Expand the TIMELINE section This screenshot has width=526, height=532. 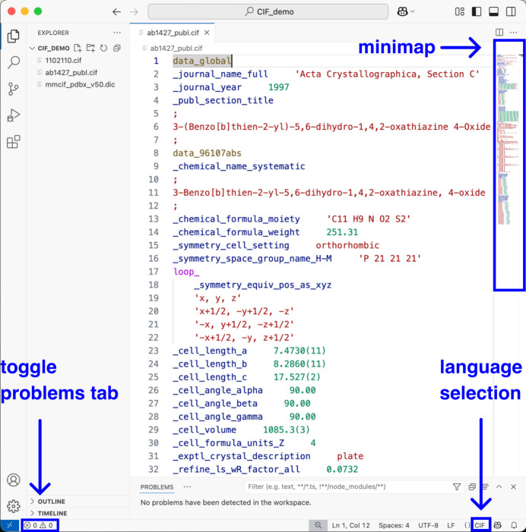coord(52,514)
